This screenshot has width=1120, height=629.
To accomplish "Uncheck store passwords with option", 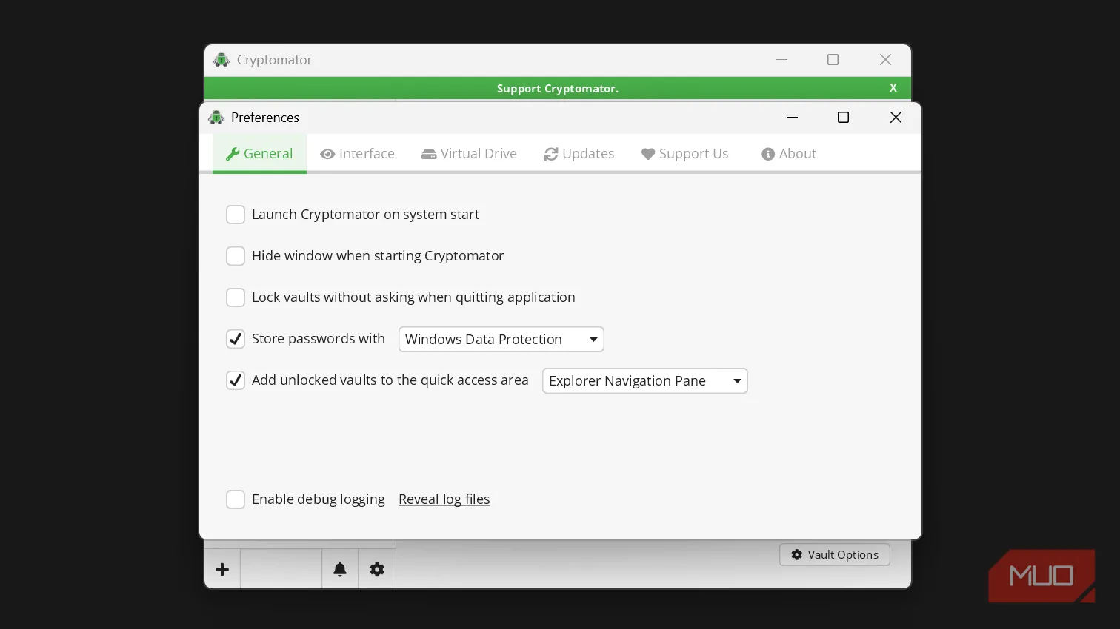I will point(236,339).
